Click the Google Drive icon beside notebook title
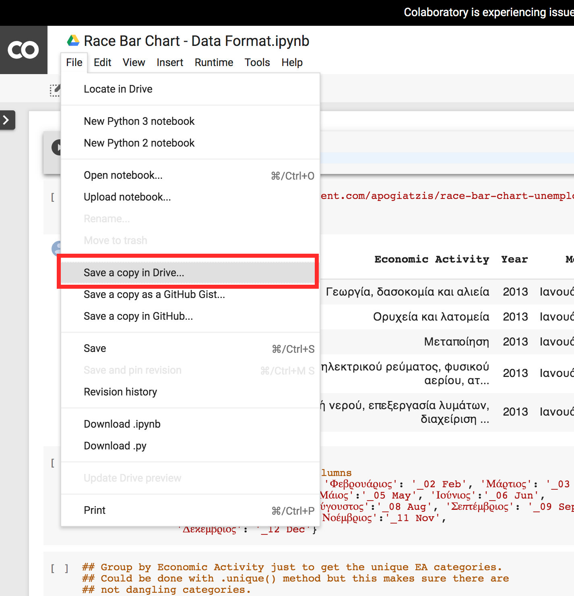The image size is (574, 596). (x=73, y=41)
